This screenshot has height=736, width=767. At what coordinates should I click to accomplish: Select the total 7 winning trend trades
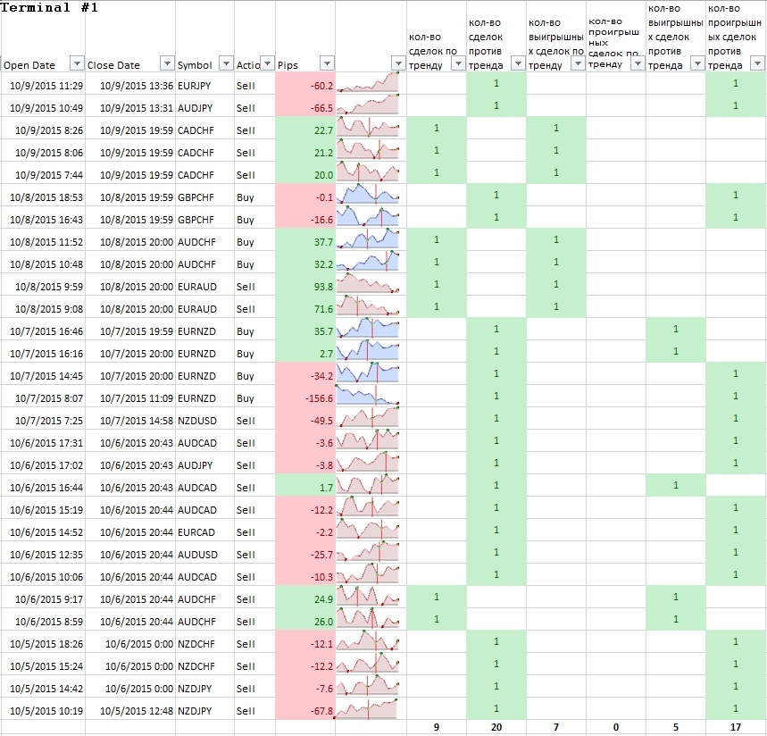point(556,727)
